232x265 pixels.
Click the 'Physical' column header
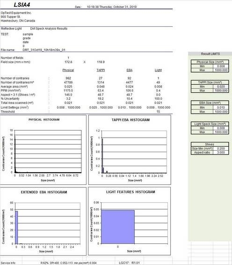[x=68, y=70]
